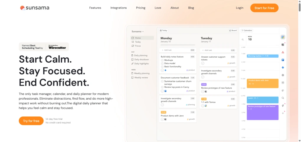Open the Asana integration icon

pyautogui.click(x=283, y=52)
